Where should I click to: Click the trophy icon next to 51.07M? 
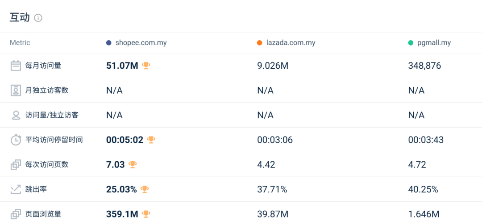pyautogui.click(x=146, y=66)
